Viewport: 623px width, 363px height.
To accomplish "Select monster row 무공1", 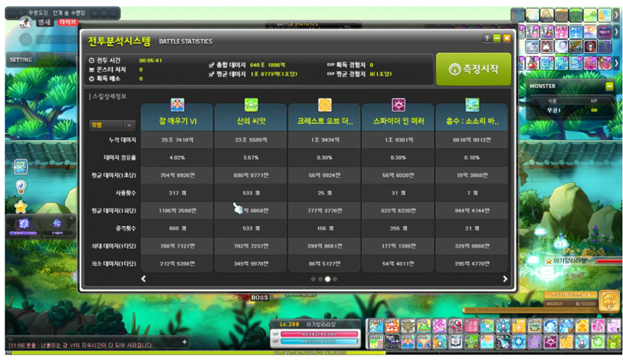I will click(x=572, y=110).
